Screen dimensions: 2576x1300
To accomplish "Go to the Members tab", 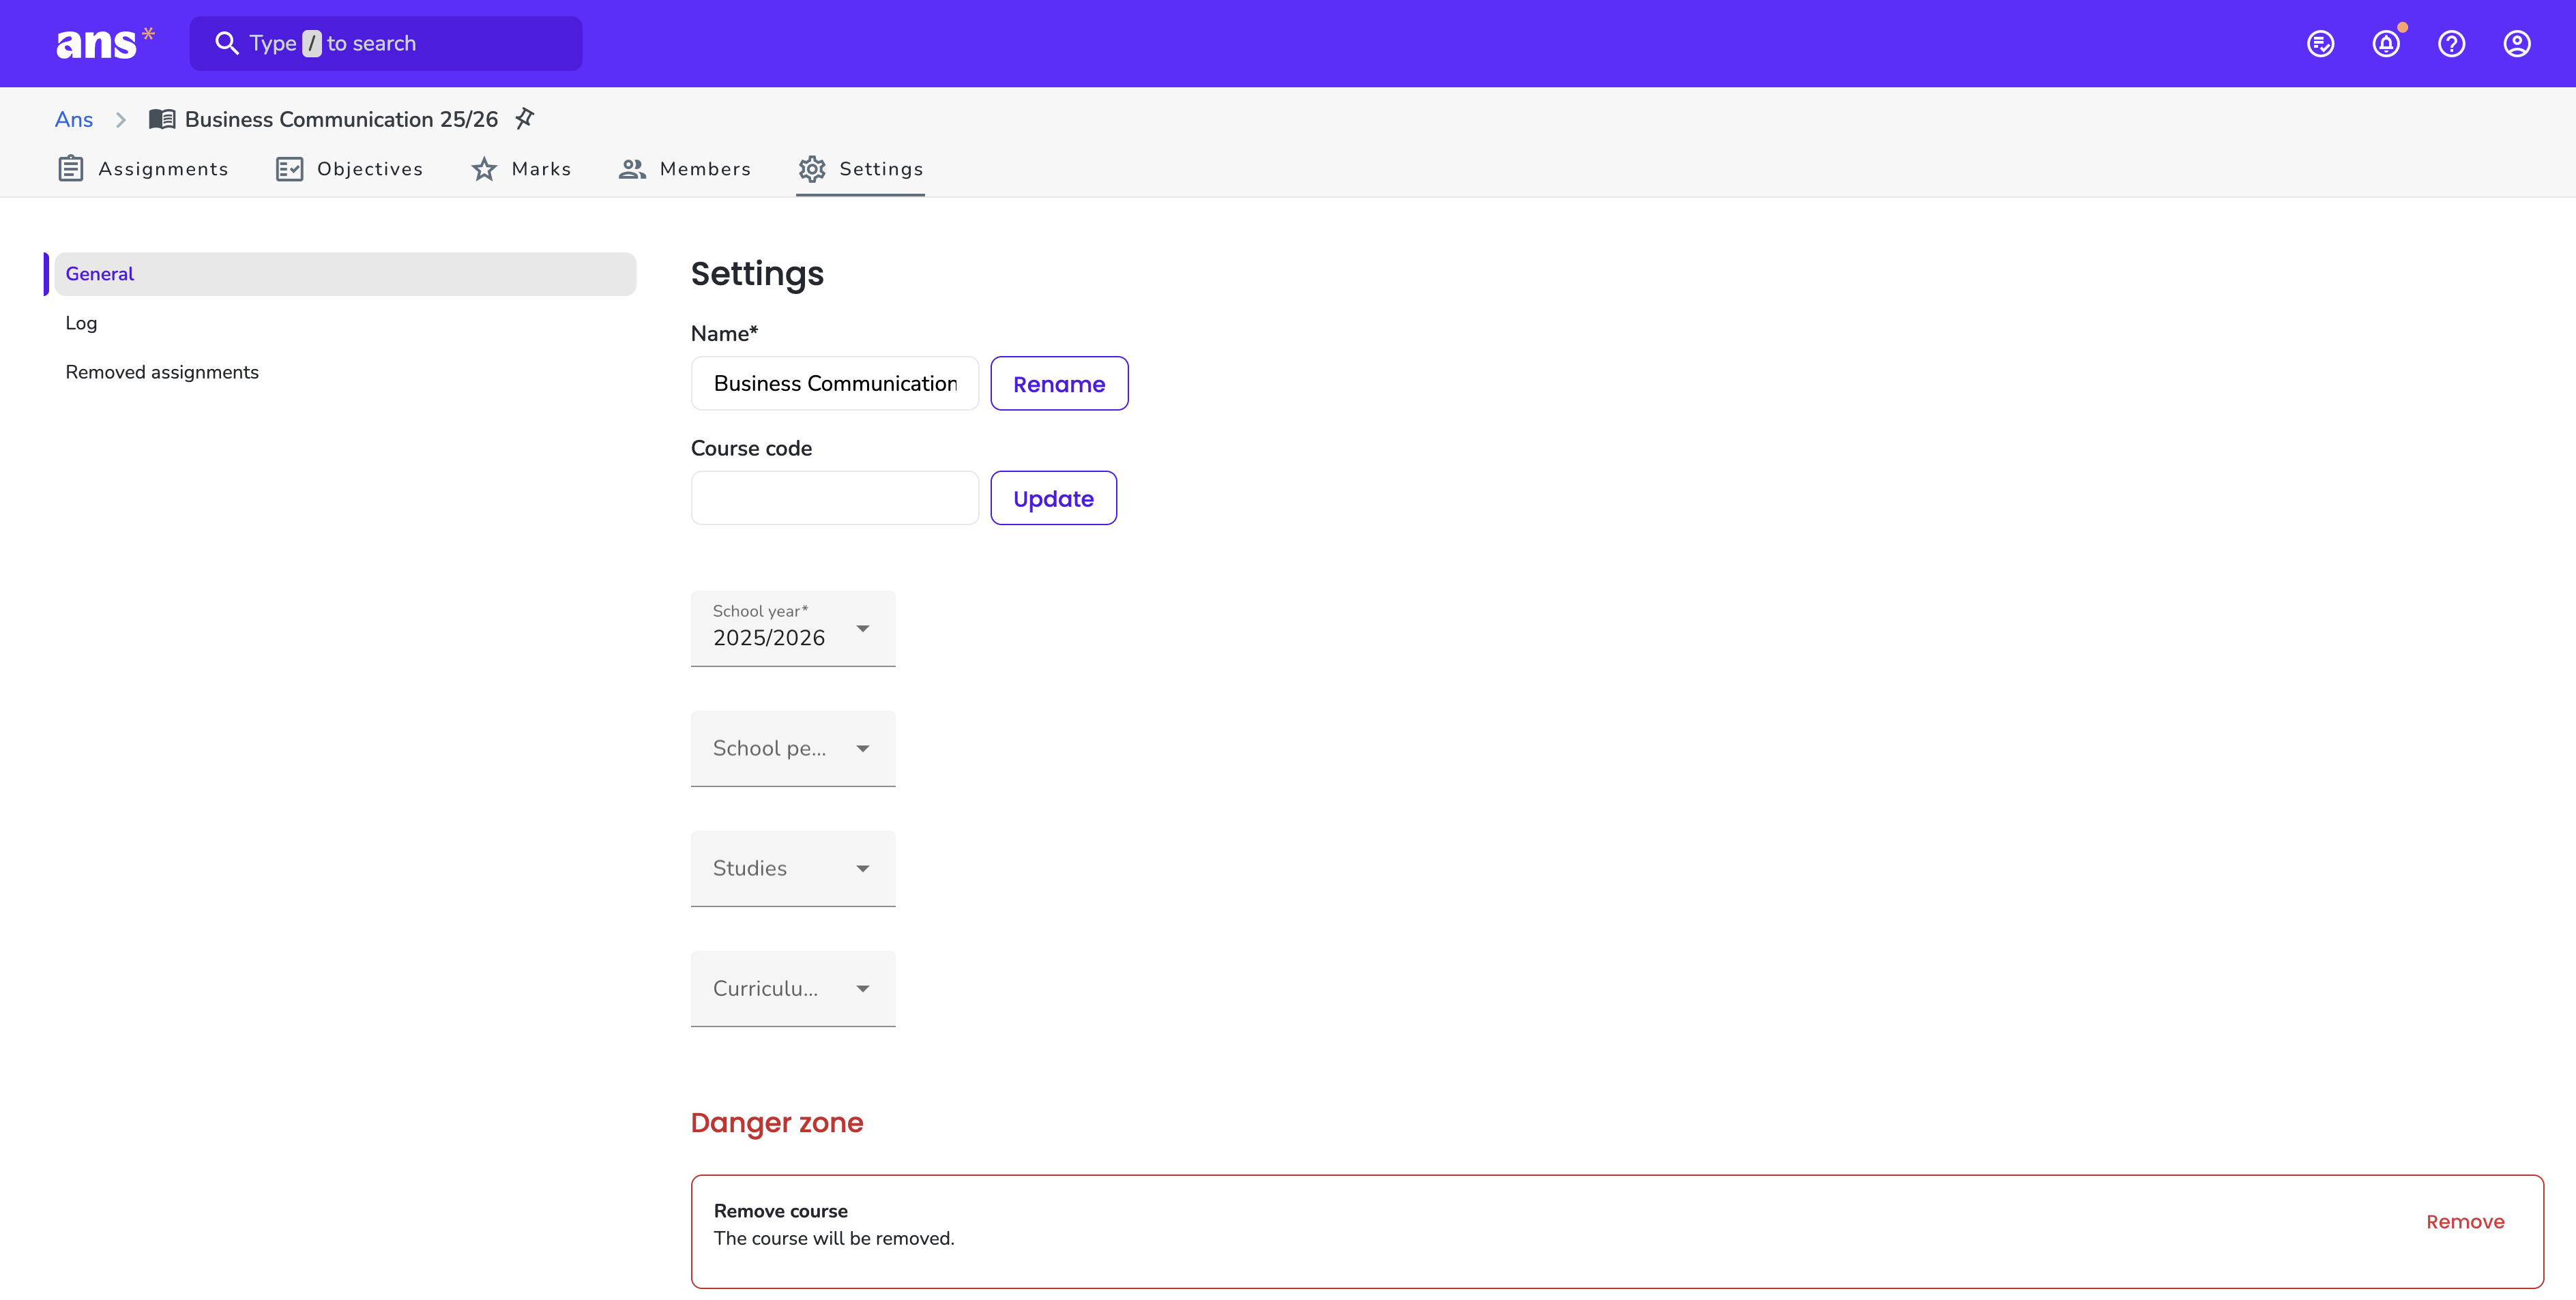I will tap(685, 169).
